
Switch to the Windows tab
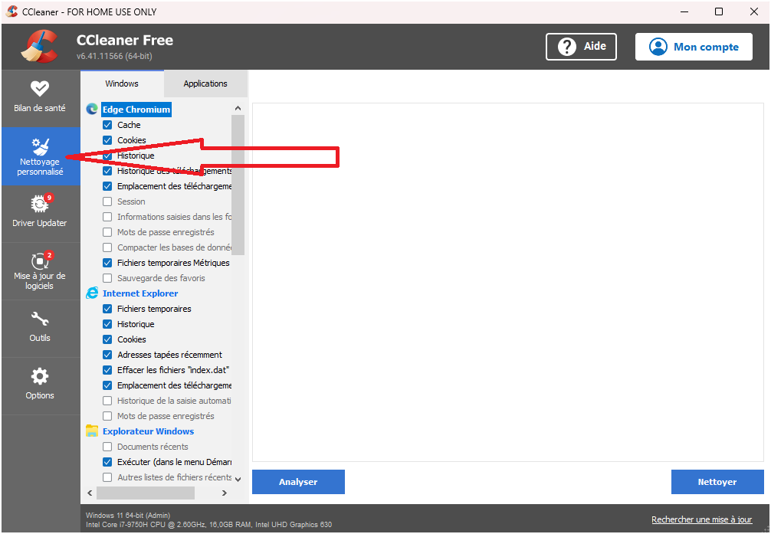122,84
